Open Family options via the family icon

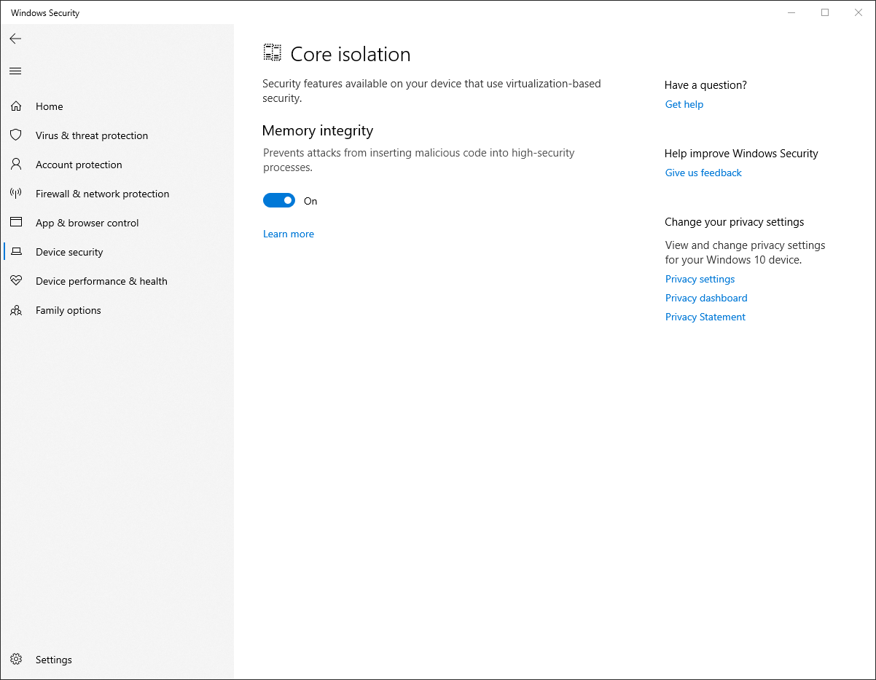click(16, 310)
